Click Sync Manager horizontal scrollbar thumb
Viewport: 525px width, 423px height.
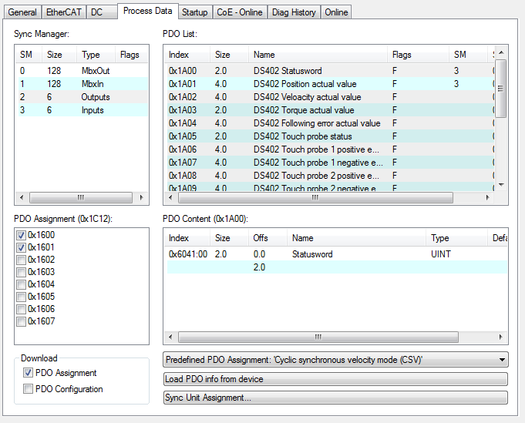(81, 197)
